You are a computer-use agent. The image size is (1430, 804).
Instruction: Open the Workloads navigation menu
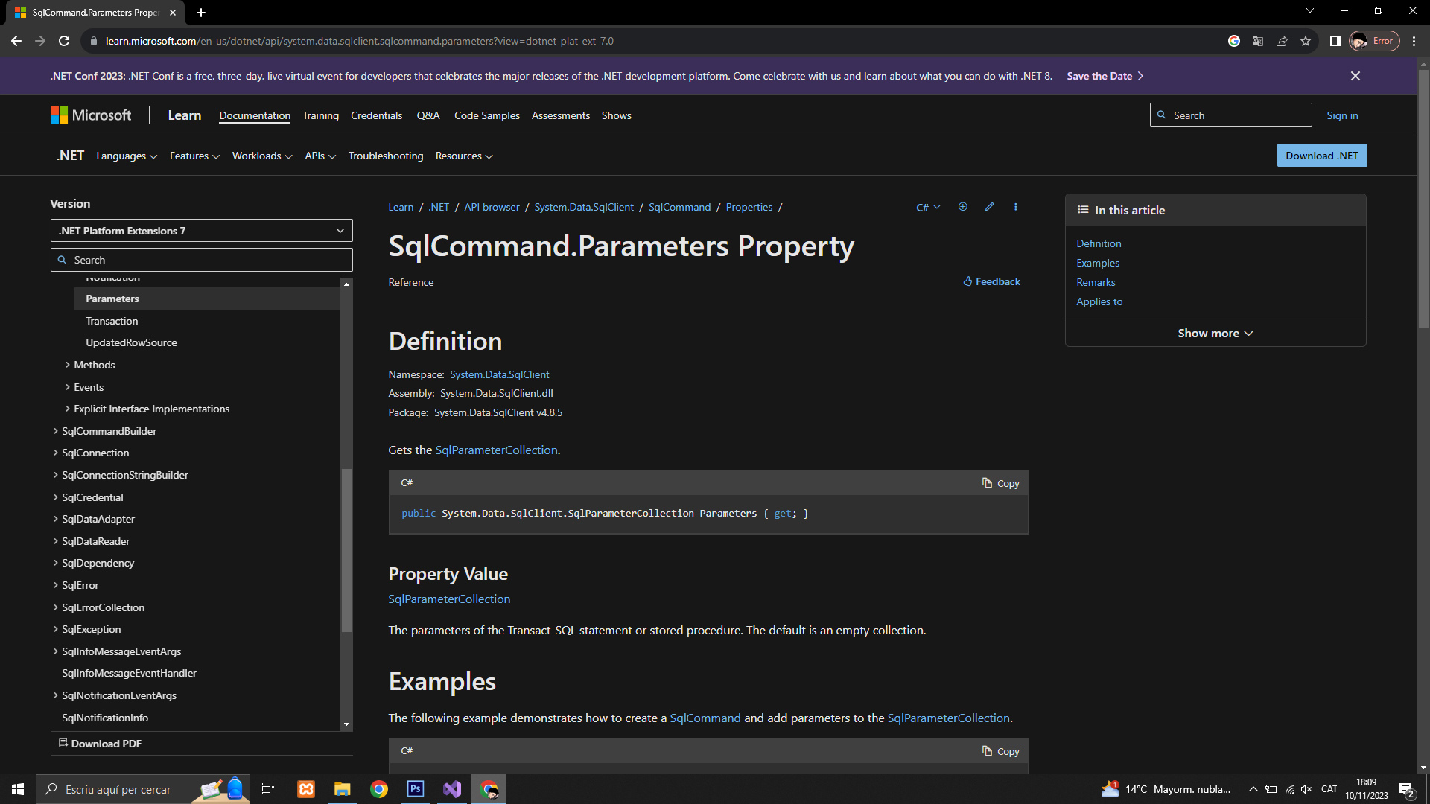261,156
